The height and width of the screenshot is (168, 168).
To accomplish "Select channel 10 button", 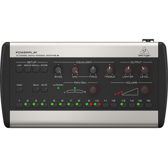I will click(x=97, y=106).
